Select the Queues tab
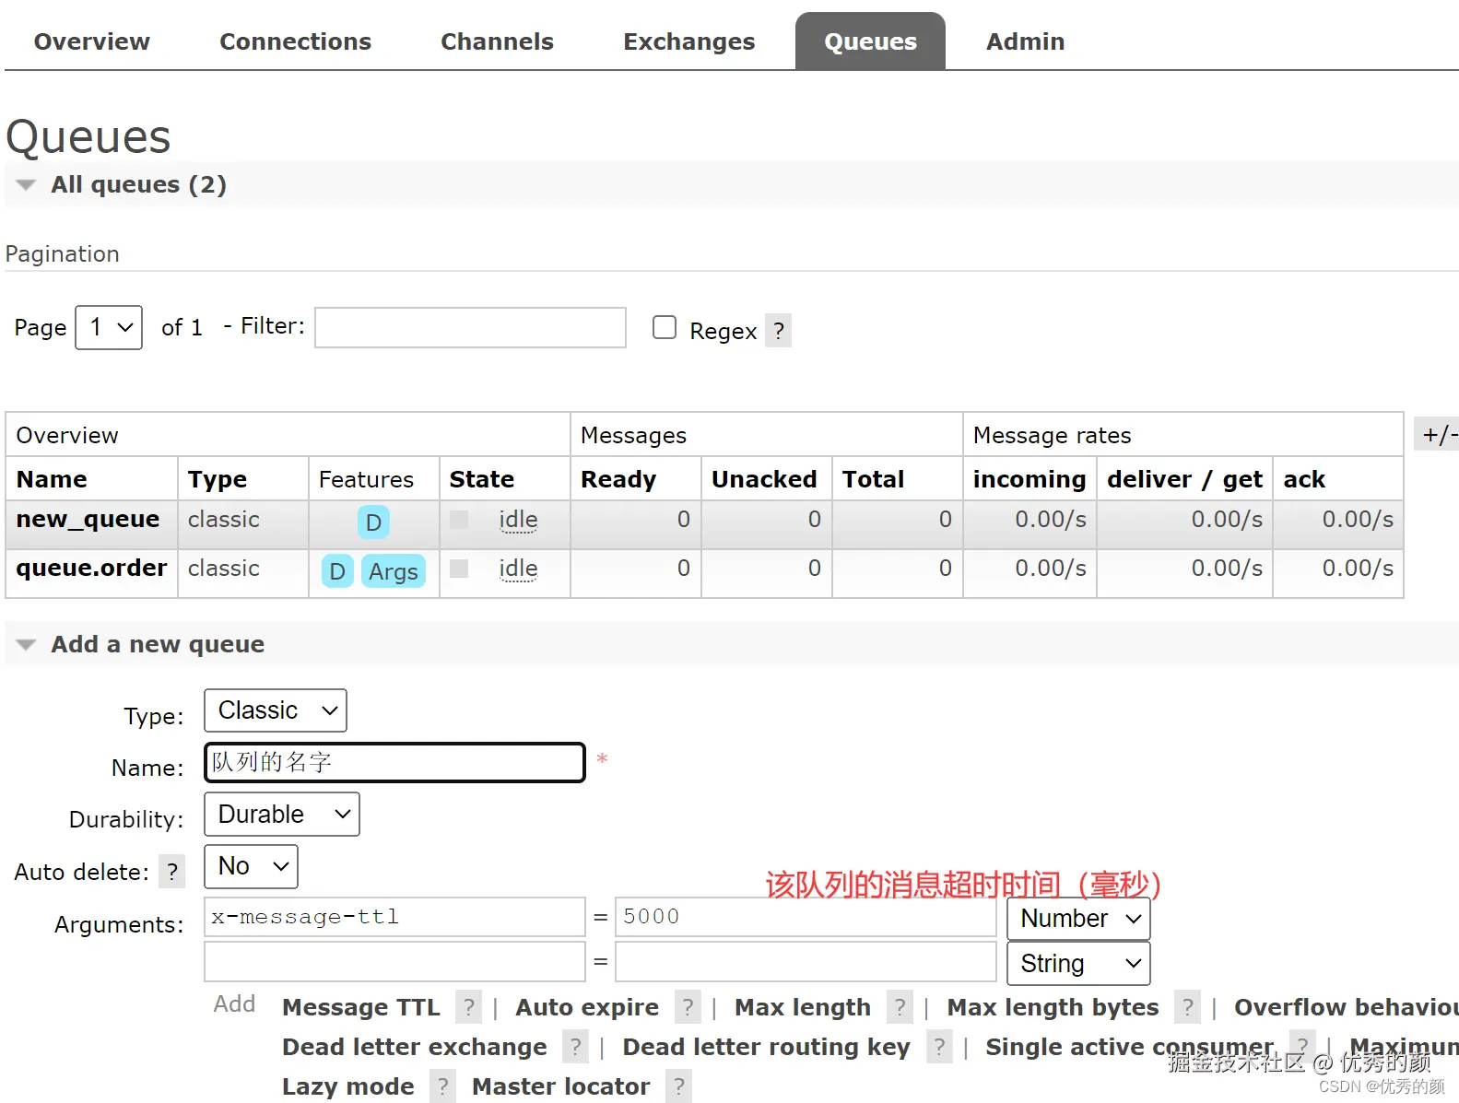Viewport: 1459px width, 1103px height. [x=870, y=41]
